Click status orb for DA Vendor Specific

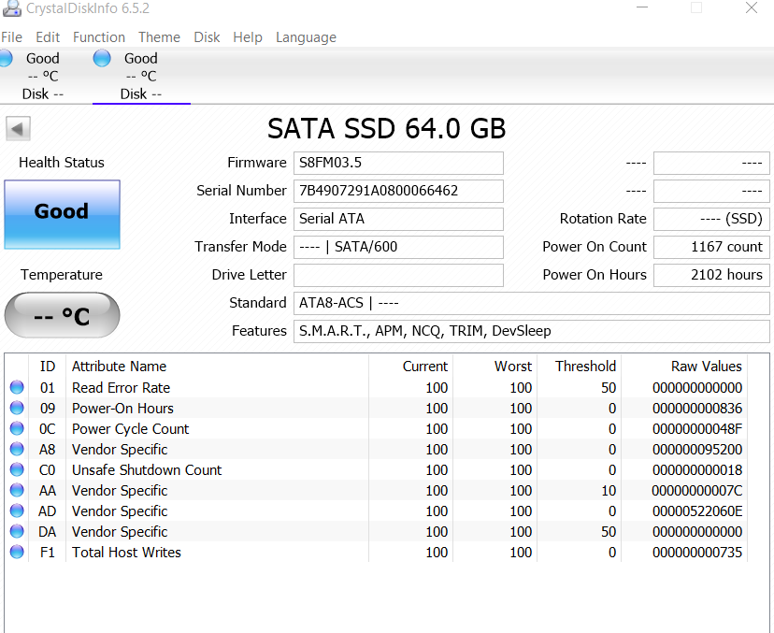coord(17,531)
